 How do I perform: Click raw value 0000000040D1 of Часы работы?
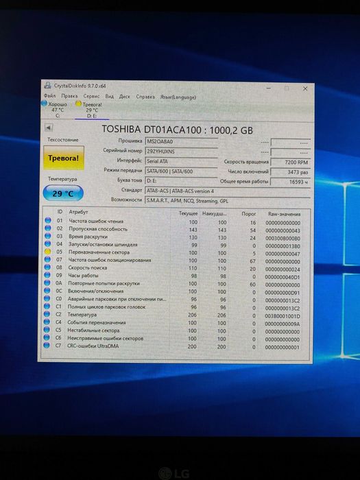click(283, 277)
